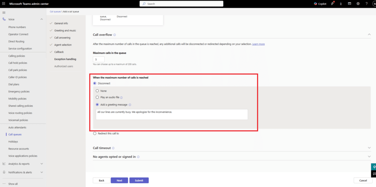Viewport: 376px width, 187px height.
Task: Expand the Call timeout section
Action: [369, 148]
